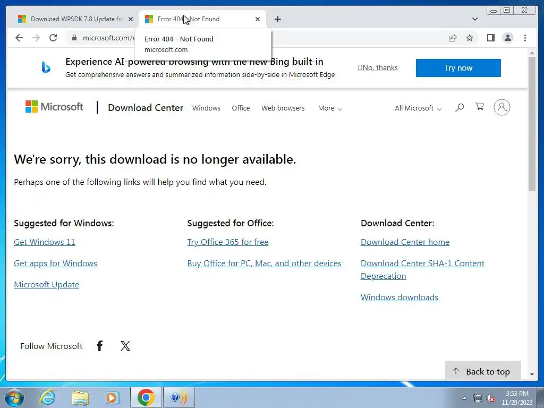544x408 pixels.
Task: Launch Internet Explorer from taskbar
Action: tap(47, 397)
